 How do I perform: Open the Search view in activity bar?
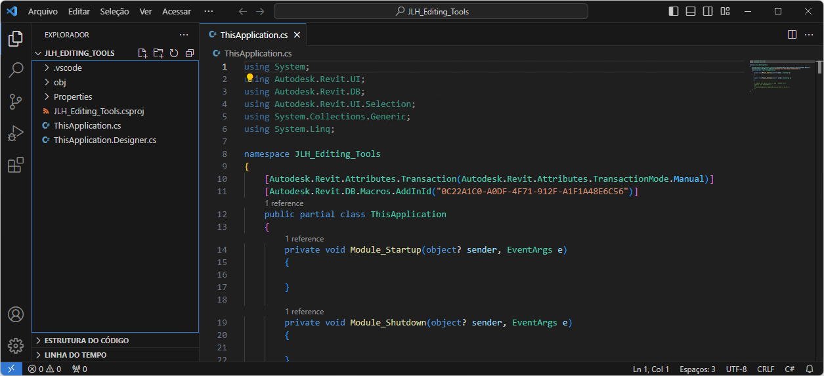(16, 70)
